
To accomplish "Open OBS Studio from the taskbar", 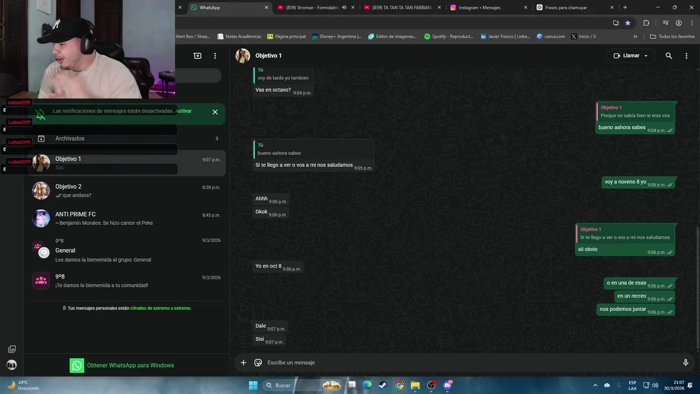I will (431, 385).
